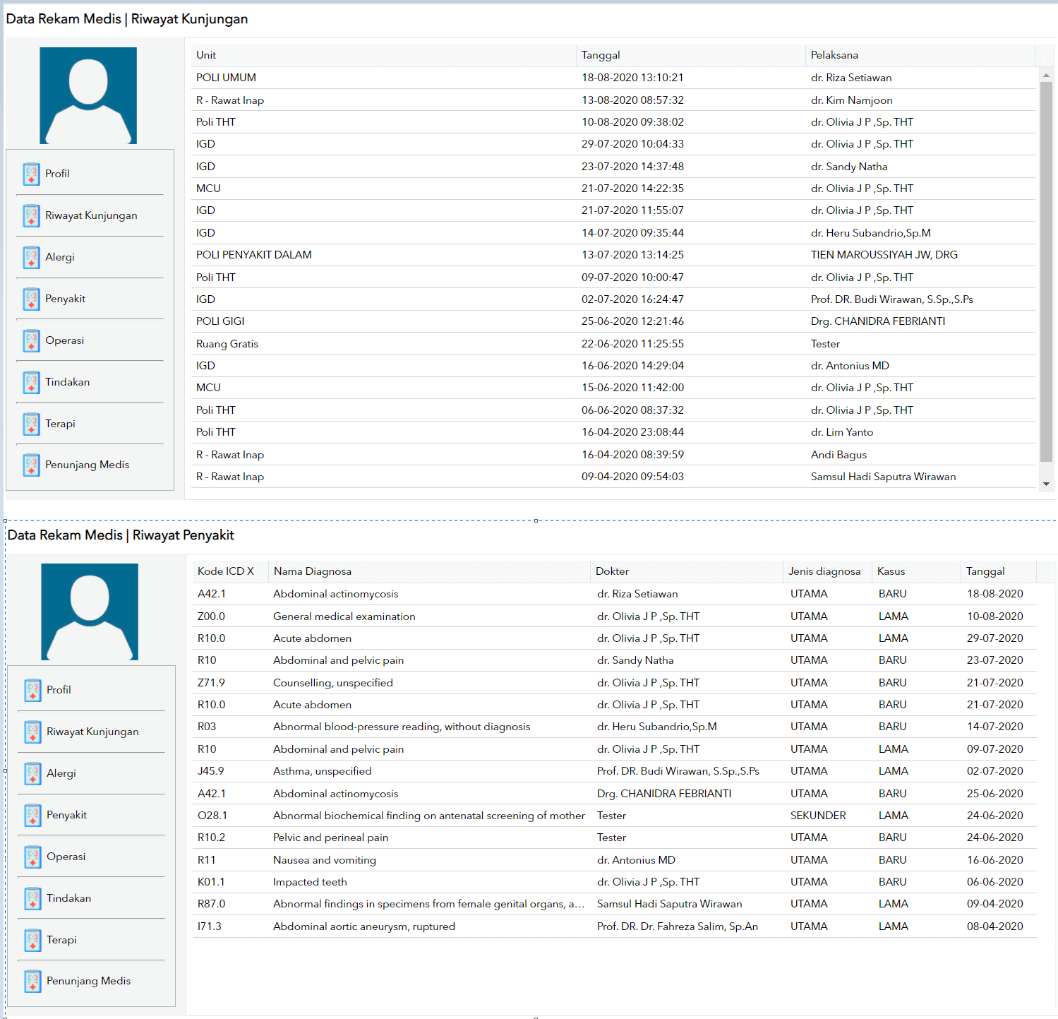Screen dimensions: 1058x1019
Task: Open Alergi label in top sidebar
Action: pos(60,257)
